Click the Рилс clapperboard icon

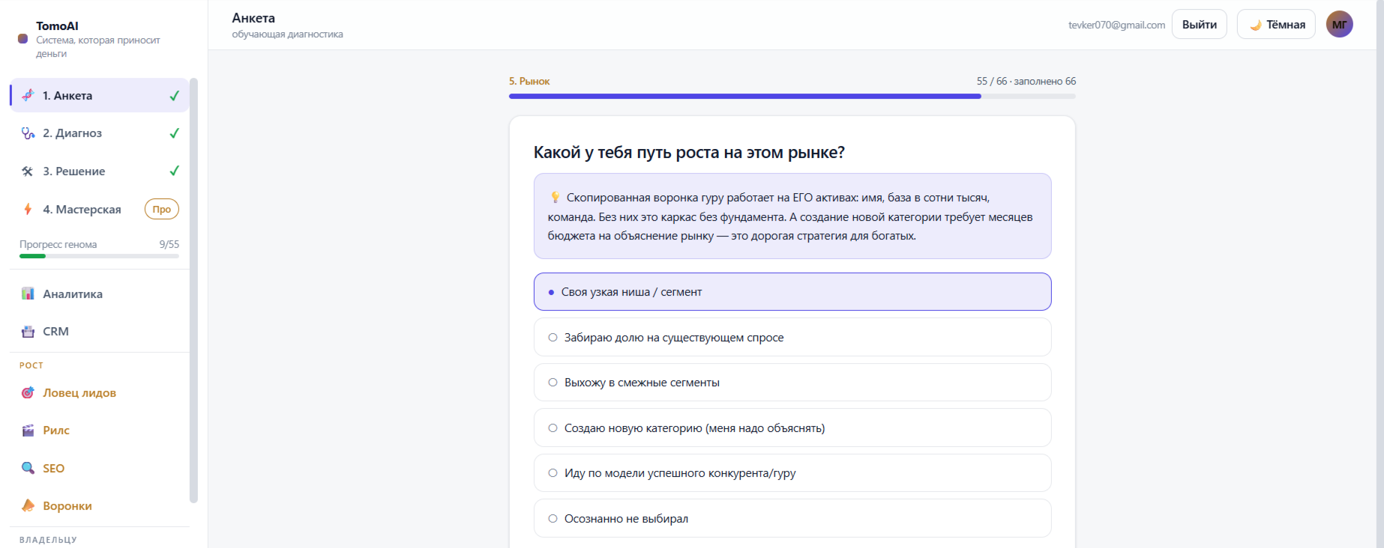28,430
